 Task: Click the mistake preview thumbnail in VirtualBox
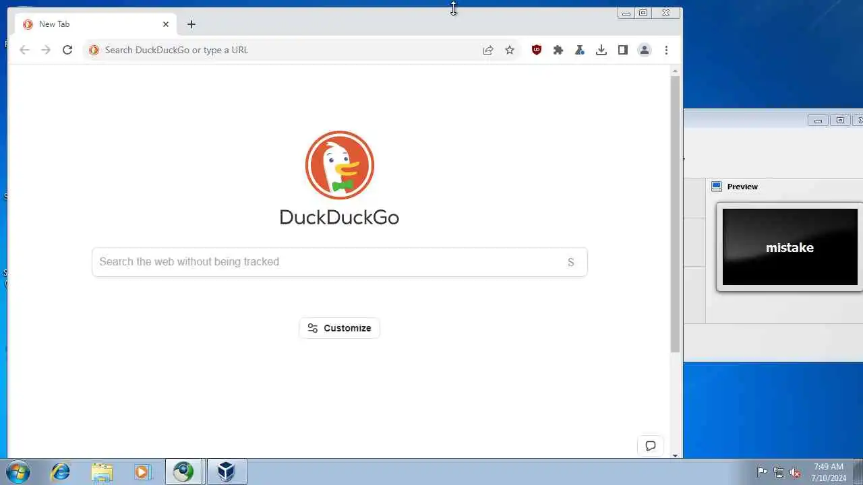[790, 247]
